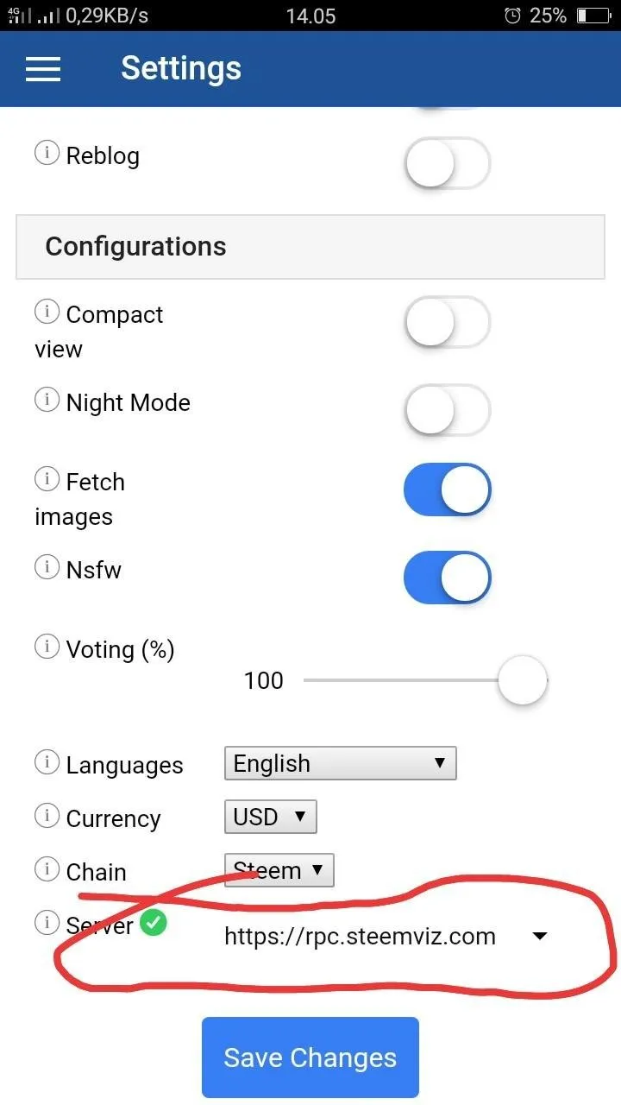Tap the info icon next to Voting (%)
The image size is (621, 1105).
[x=47, y=647]
